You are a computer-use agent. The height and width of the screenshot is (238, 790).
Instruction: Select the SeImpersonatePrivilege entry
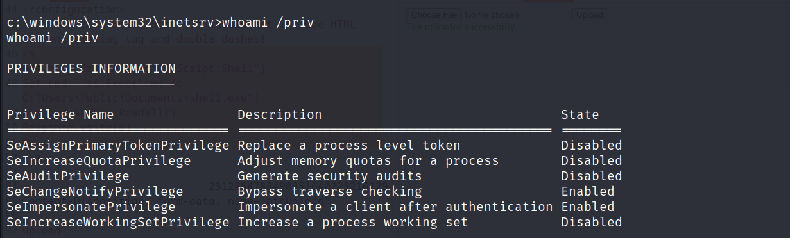click(x=91, y=207)
